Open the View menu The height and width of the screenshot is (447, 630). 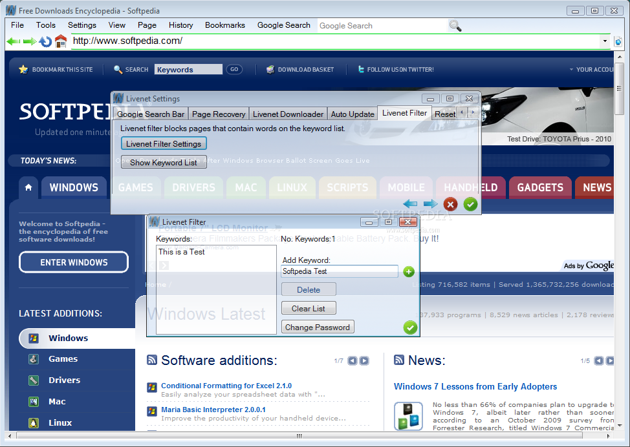point(117,25)
